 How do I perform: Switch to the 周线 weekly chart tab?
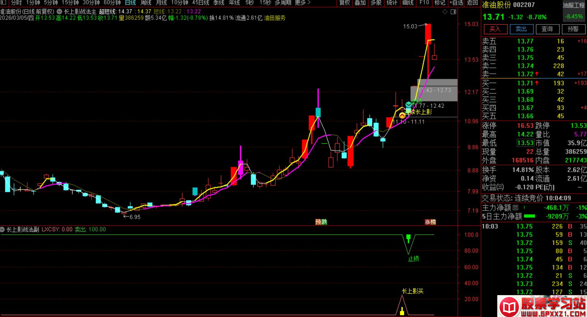tap(146, 3)
